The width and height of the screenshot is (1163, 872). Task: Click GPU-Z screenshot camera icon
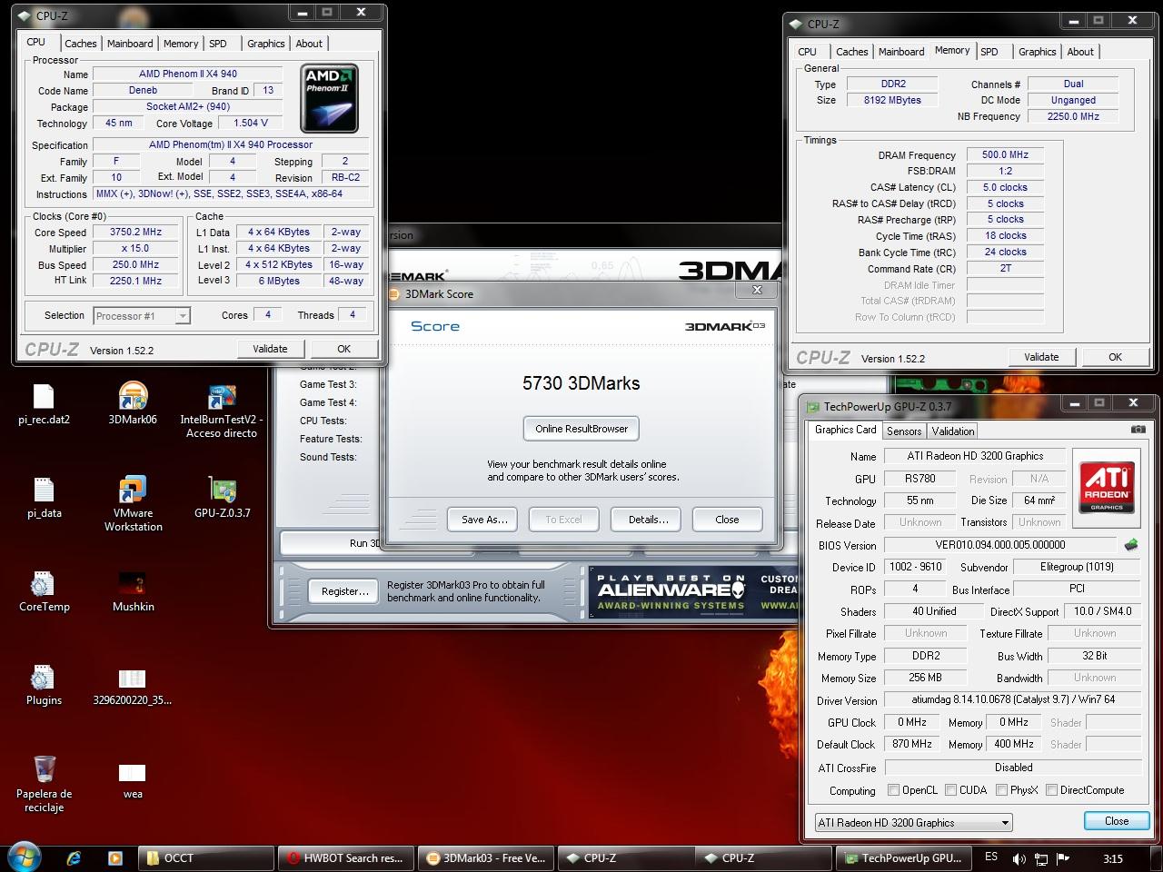tap(1138, 430)
